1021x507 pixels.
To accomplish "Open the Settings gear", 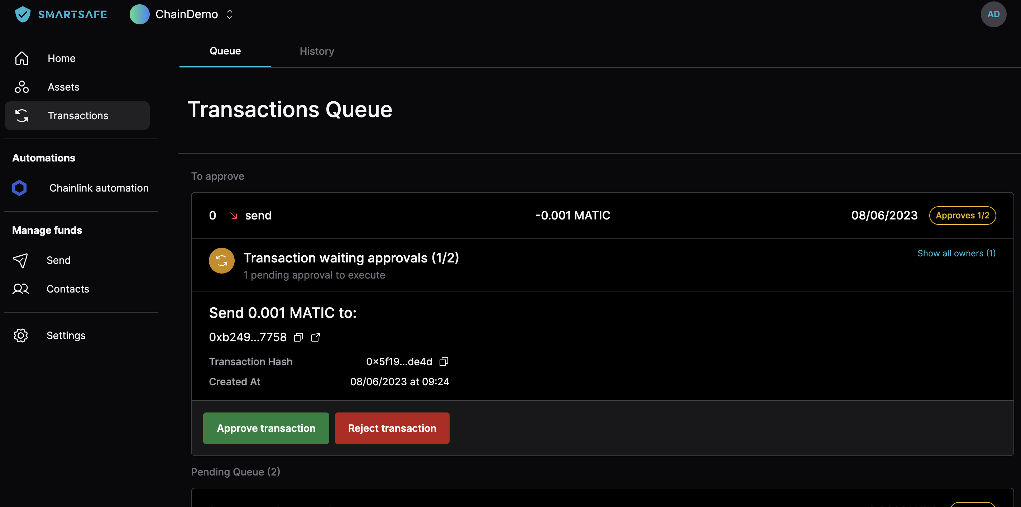I will [21, 335].
